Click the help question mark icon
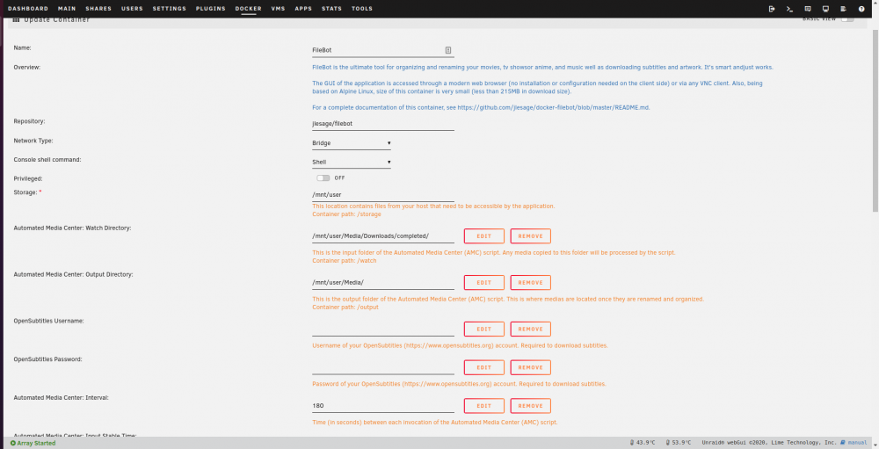The width and height of the screenshot is (879, 449). coord(861,9)
